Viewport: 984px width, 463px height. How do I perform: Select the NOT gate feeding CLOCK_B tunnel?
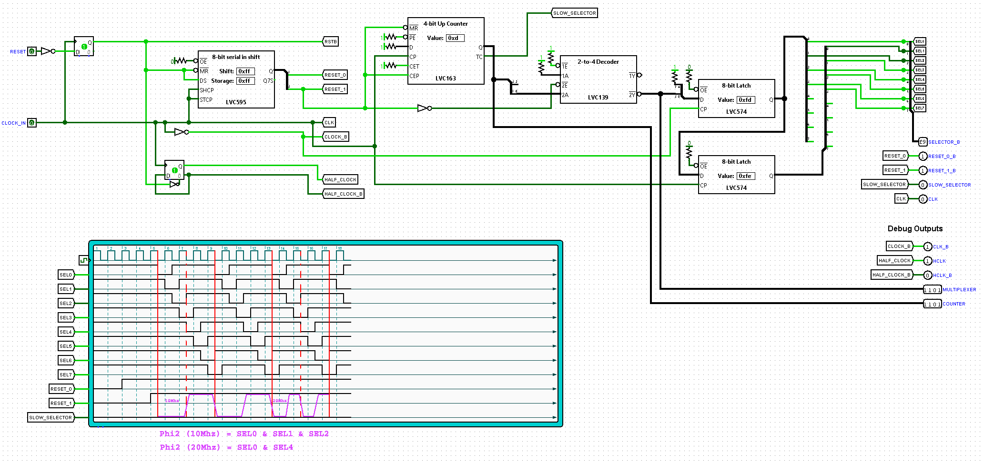[x=181, y=132]
